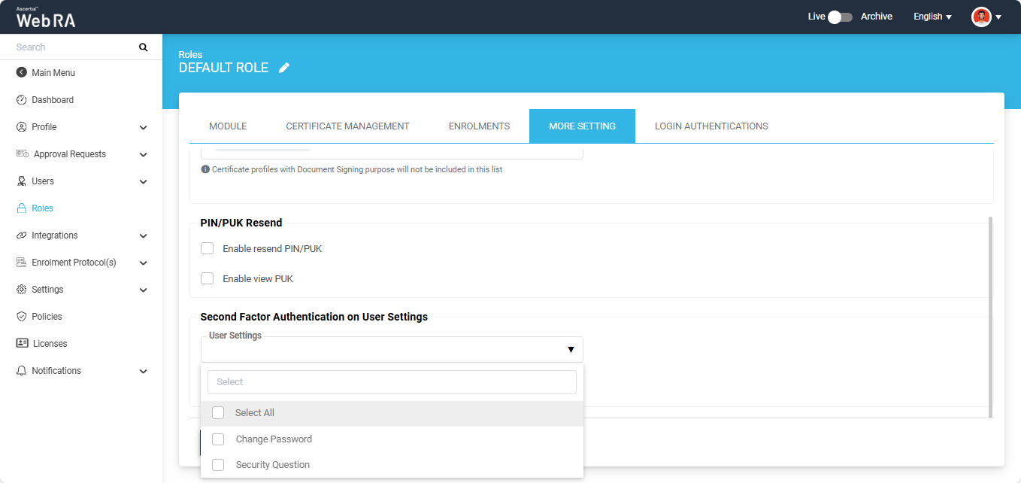Click the pencil edit icon beside DEFAULT ROLE

pos(283,68)
